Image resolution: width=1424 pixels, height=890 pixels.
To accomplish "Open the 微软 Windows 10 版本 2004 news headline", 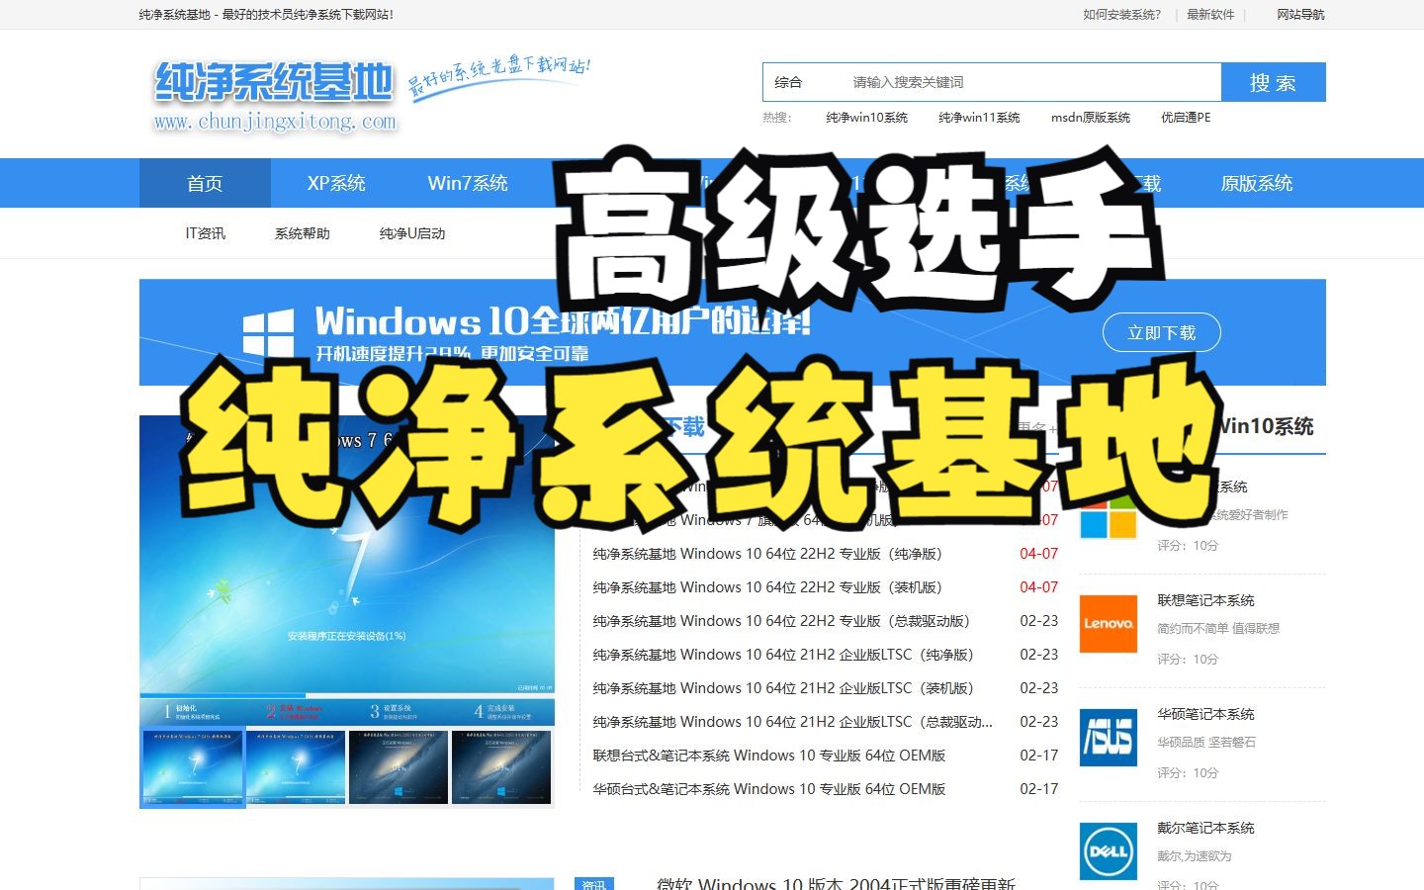I will pyautogui.click(x=837, y=883).
